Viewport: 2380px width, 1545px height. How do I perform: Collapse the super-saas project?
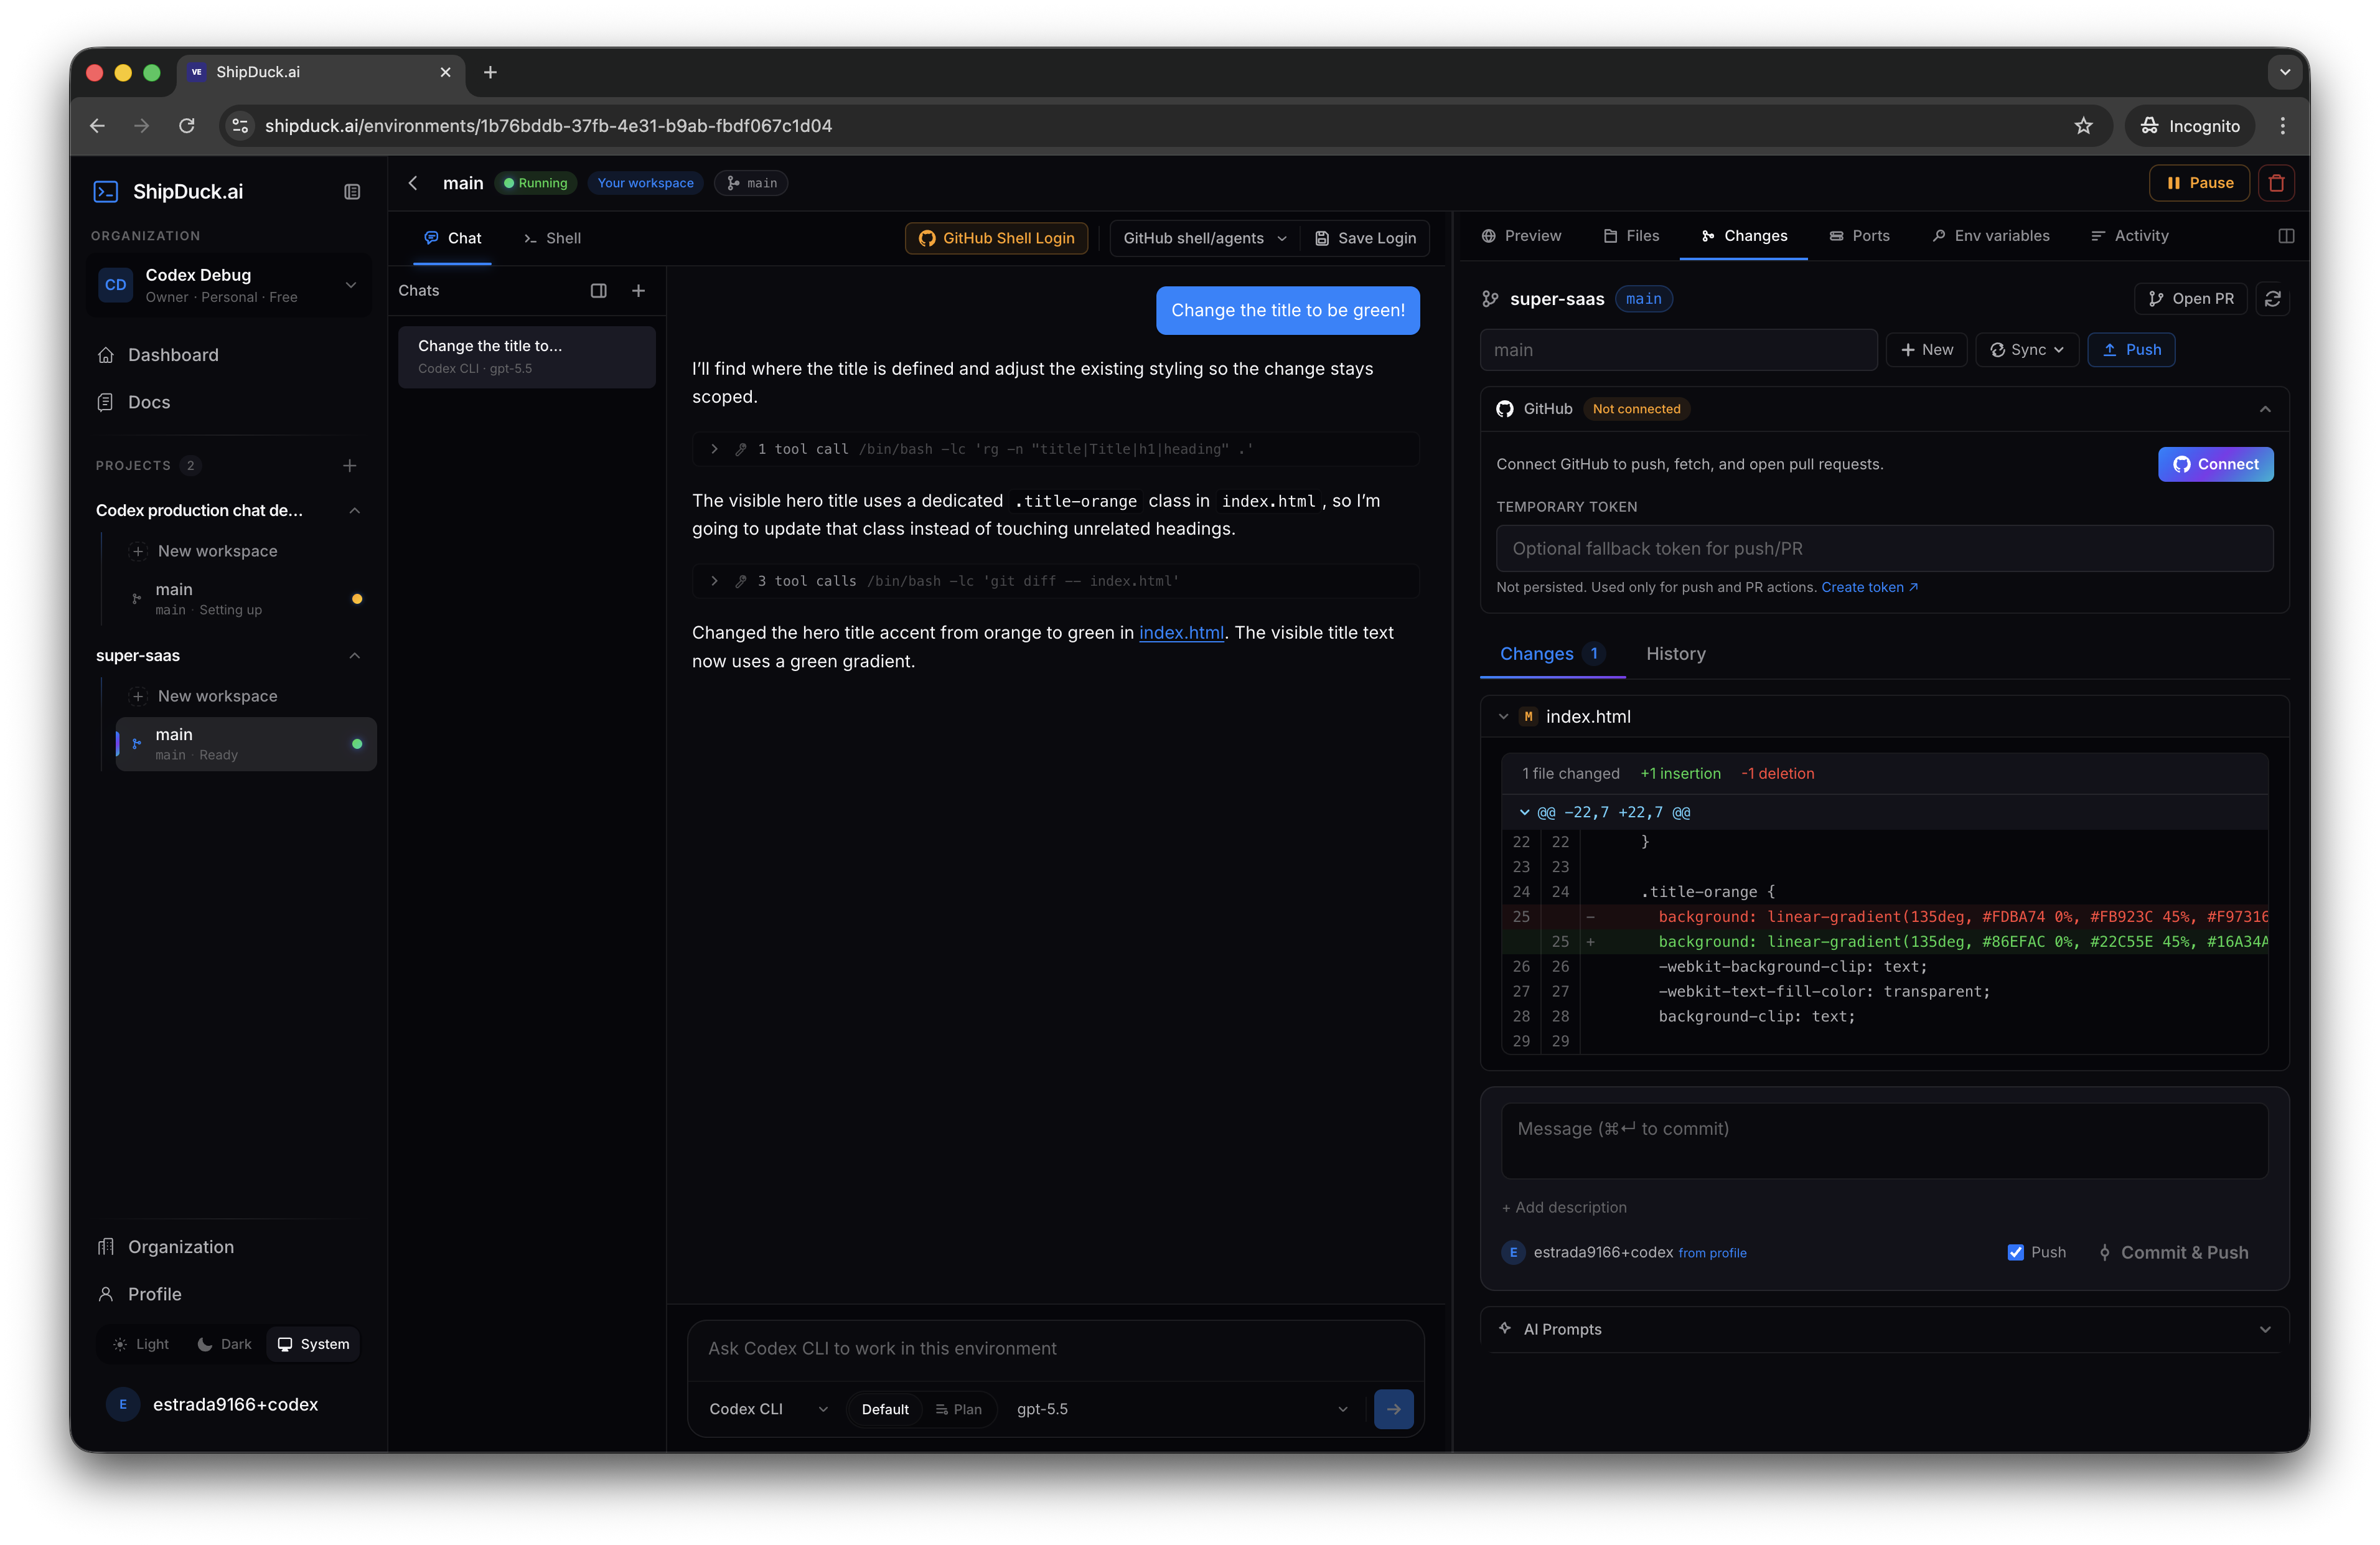[x=354, y=656]
